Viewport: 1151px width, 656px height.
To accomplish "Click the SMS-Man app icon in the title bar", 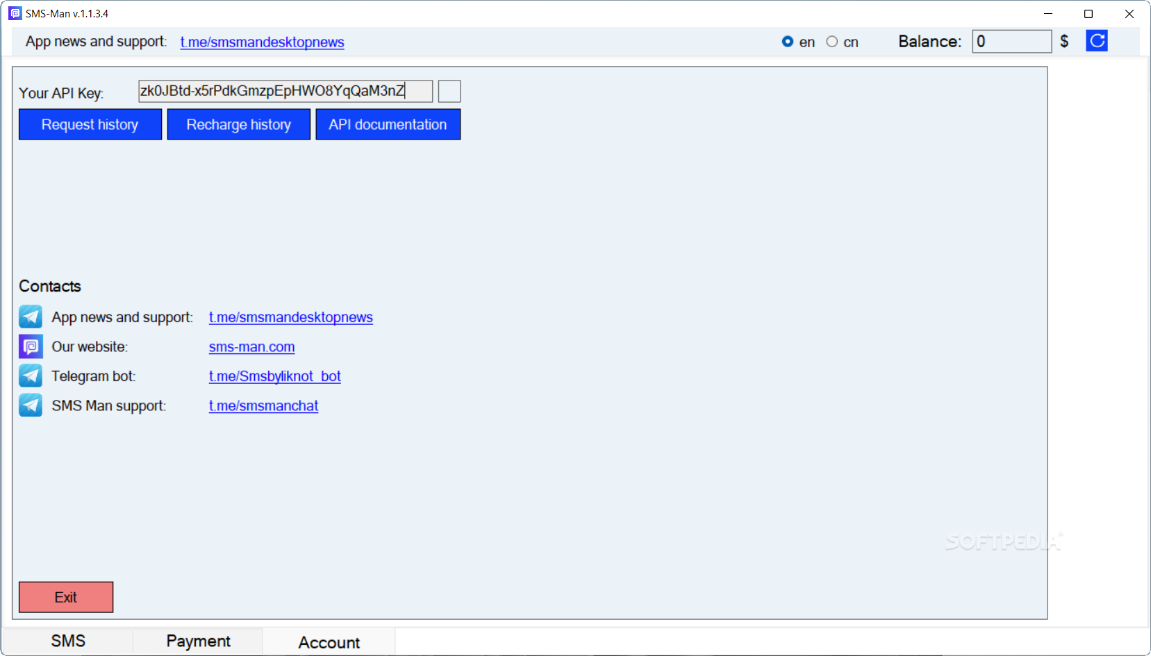I will coord(15,13).
